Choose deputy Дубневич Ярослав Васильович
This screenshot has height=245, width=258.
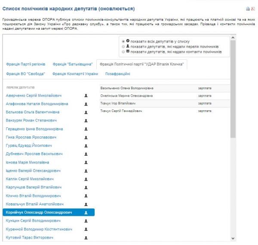point(34,154)
